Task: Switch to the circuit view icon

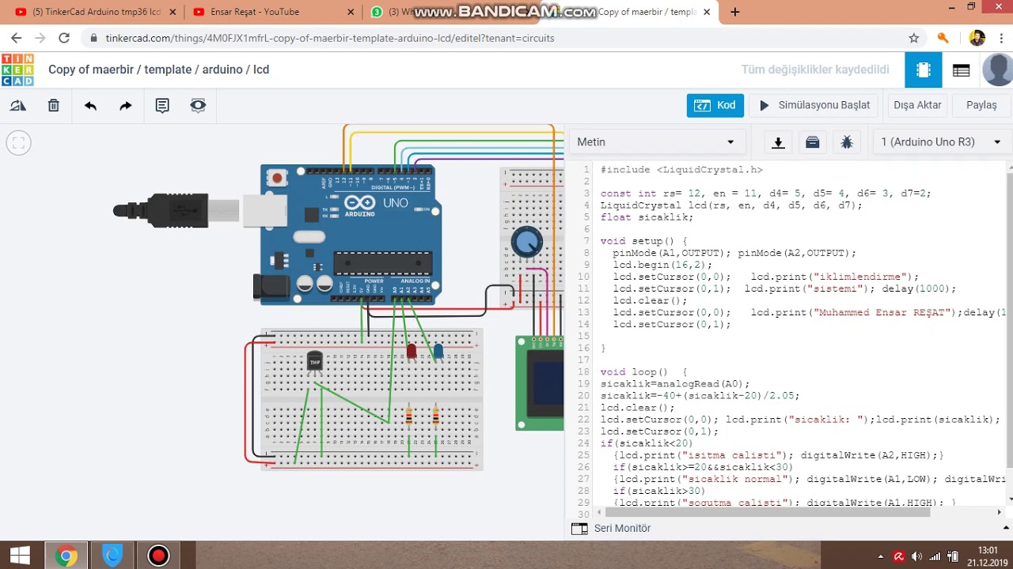Action: [924, 70]
